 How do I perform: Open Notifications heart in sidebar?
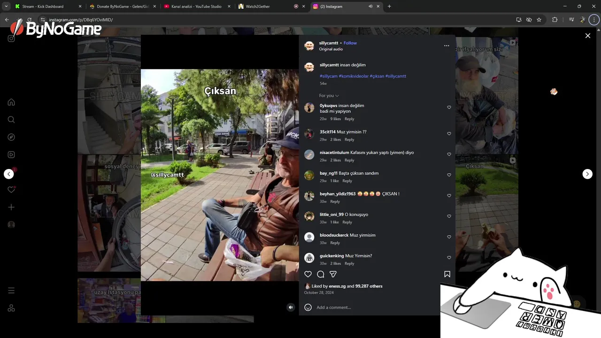11,190
